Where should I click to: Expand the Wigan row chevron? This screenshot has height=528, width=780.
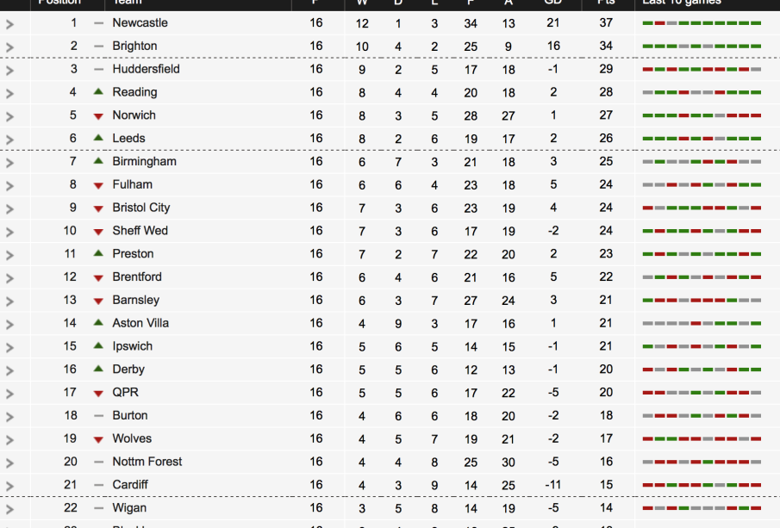[x=10, y=509]
